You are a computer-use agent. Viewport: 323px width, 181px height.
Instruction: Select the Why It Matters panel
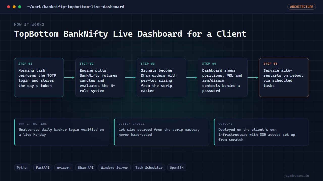pyautogui.click(x=62, y=132)
